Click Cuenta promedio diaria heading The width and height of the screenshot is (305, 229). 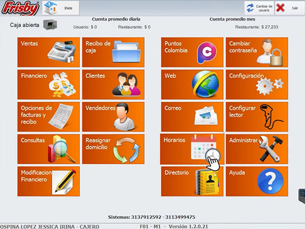[x=116, y=19]
